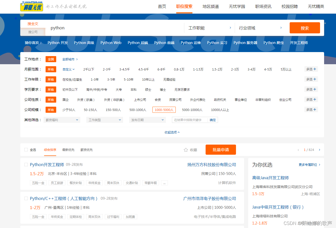Open the 工作职能 selector
The width and height of the screenshot is (336, 228).
210,28
